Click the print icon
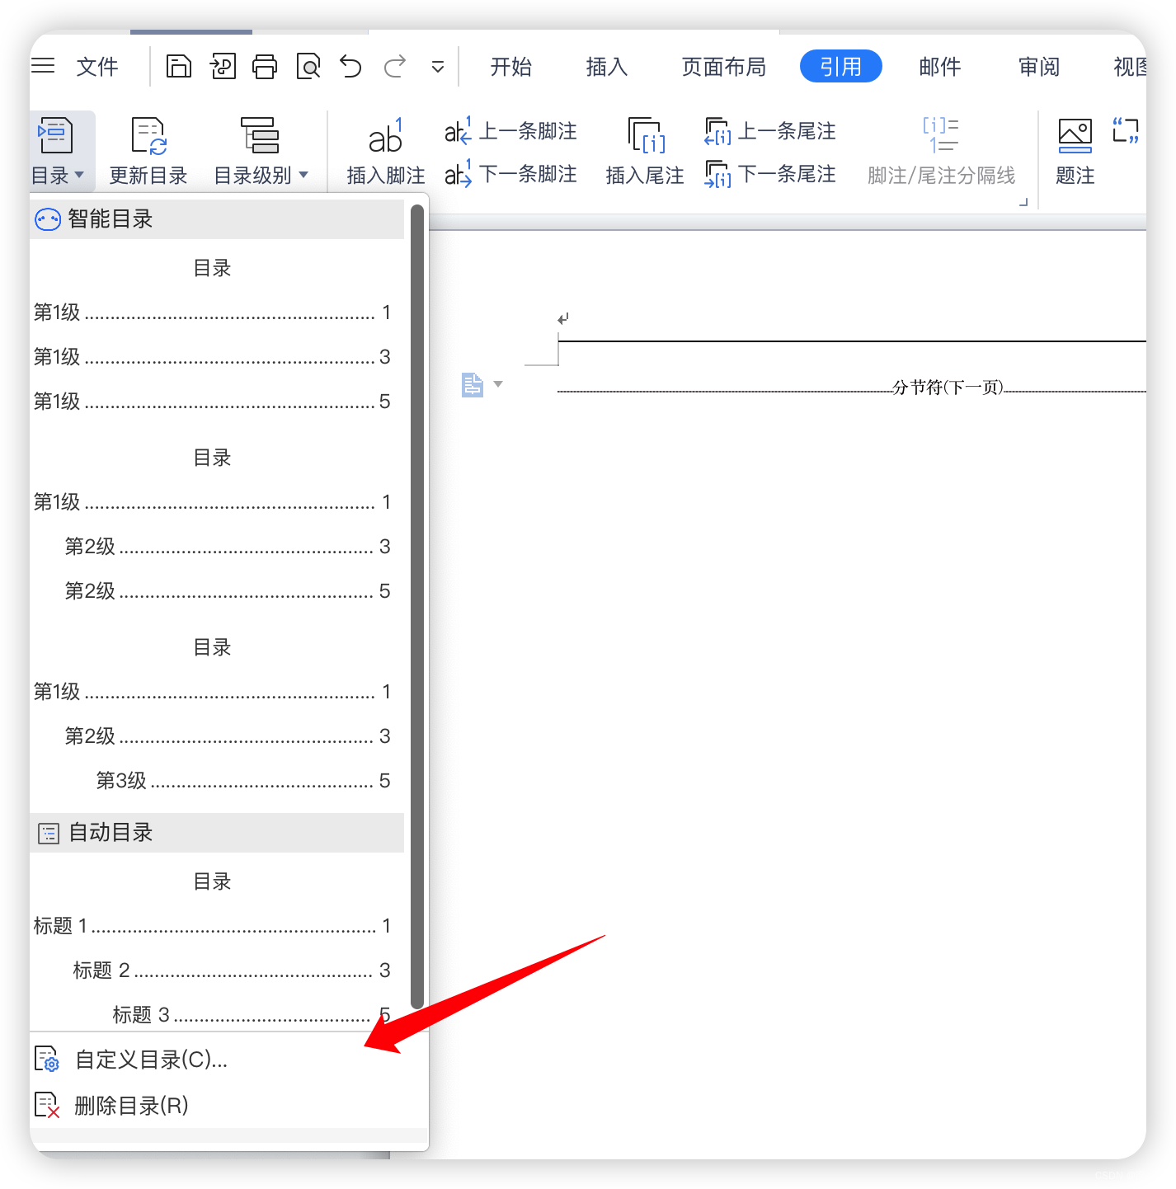Viewport: 1176px width, 1189px height. [265, 66]
